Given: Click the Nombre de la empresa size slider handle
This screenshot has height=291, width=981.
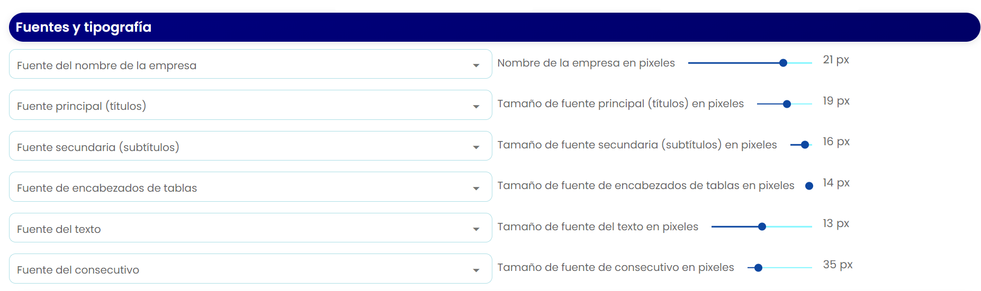Looking at the screenshot, I should pyautogui.click(x=783, y=63).
